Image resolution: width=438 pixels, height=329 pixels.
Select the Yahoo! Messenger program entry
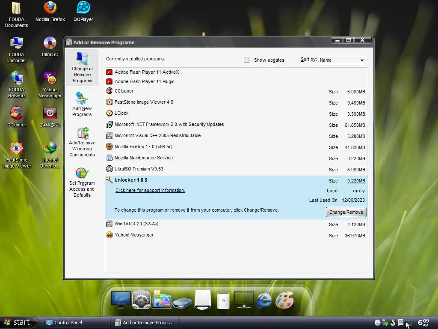tap(236, 235)
